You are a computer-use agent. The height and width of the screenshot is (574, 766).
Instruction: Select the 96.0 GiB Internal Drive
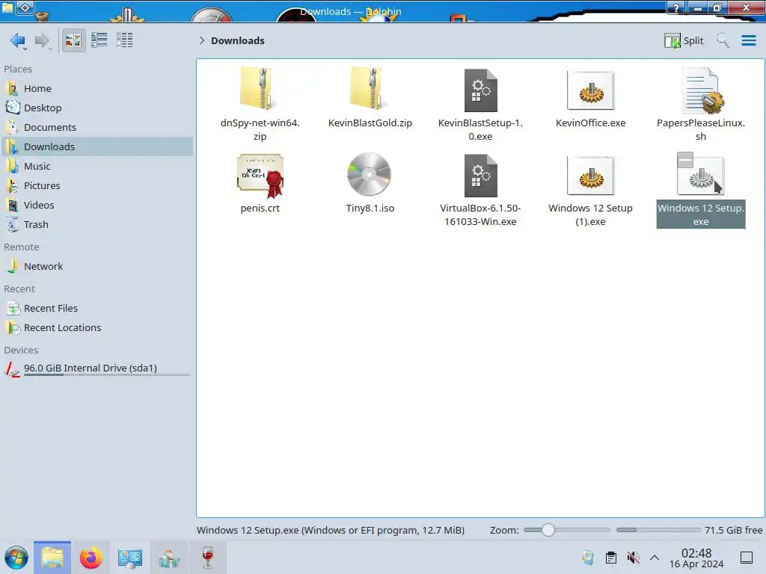[x=96, y=368]
